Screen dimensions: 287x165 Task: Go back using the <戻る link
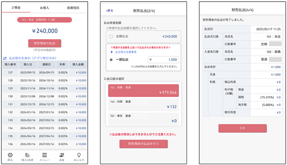tap(109, 11)
